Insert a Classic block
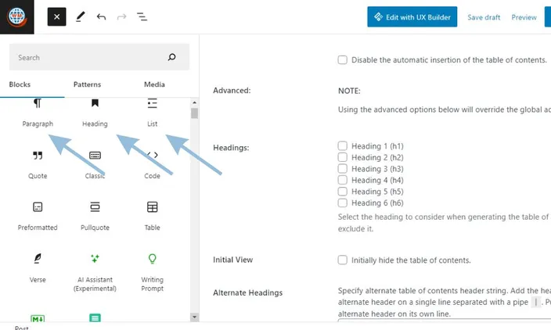This screenshot has height=330, width=551. [95, 165]
